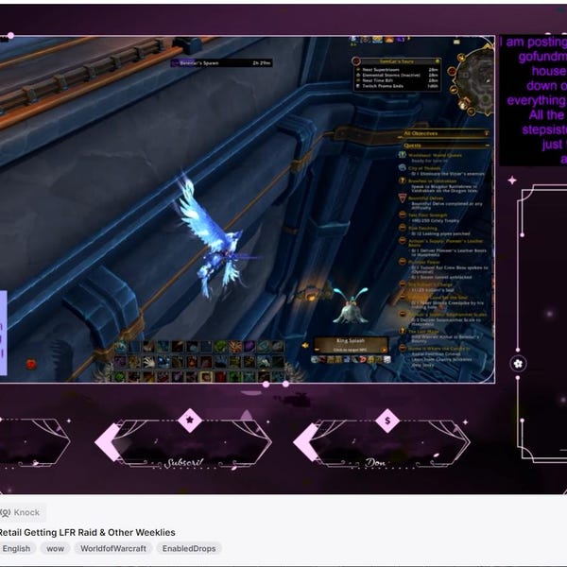The width and height of the screenshot is (567, 567).
Task: Open the WorldofWarcraft tag
Action: pos(113,548)
